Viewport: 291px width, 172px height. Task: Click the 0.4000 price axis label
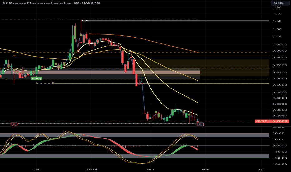pos(280,98)
